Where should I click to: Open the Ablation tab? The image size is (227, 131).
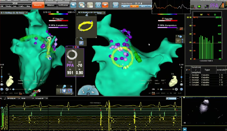50,5
